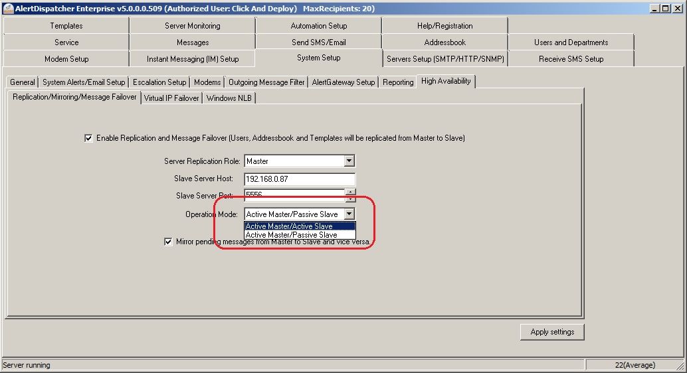Toggle Mirror pending messages checkbox
687x373 pixels.
(168, 242)
